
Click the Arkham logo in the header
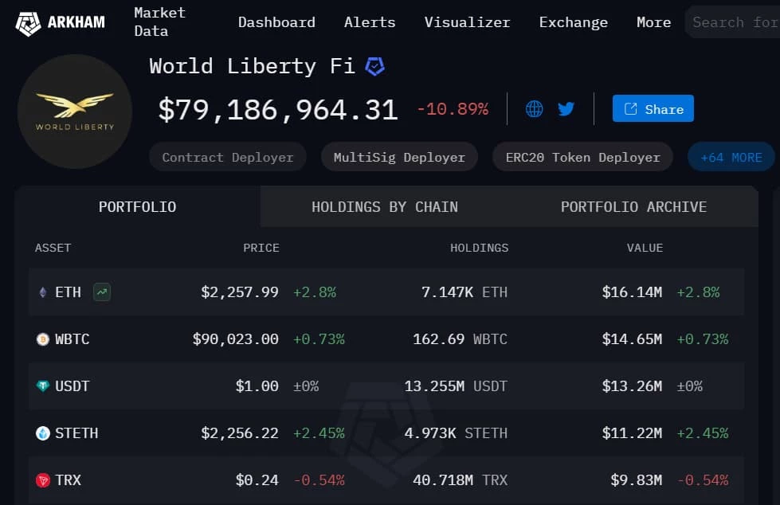coord(61,23)
